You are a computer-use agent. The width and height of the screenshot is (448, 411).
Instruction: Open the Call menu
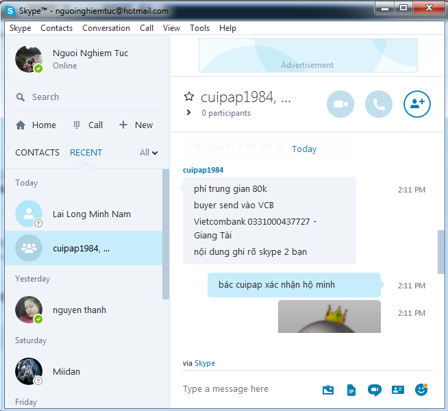pos(147,28)
